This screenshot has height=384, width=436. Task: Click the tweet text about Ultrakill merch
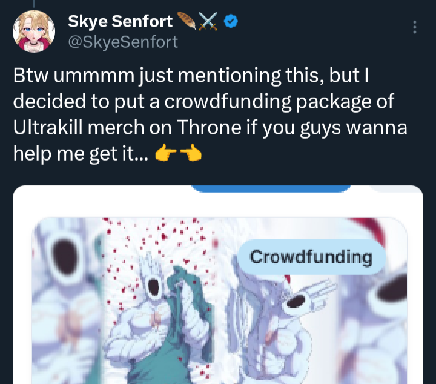click(x=210, y=114)
